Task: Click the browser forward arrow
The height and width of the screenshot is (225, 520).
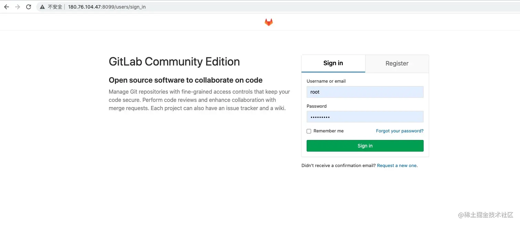Action: pos(18,7)
